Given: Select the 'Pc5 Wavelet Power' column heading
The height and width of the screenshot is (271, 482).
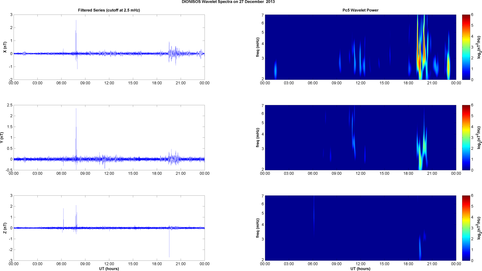Looking at the screenshot, I should [360, 10].
